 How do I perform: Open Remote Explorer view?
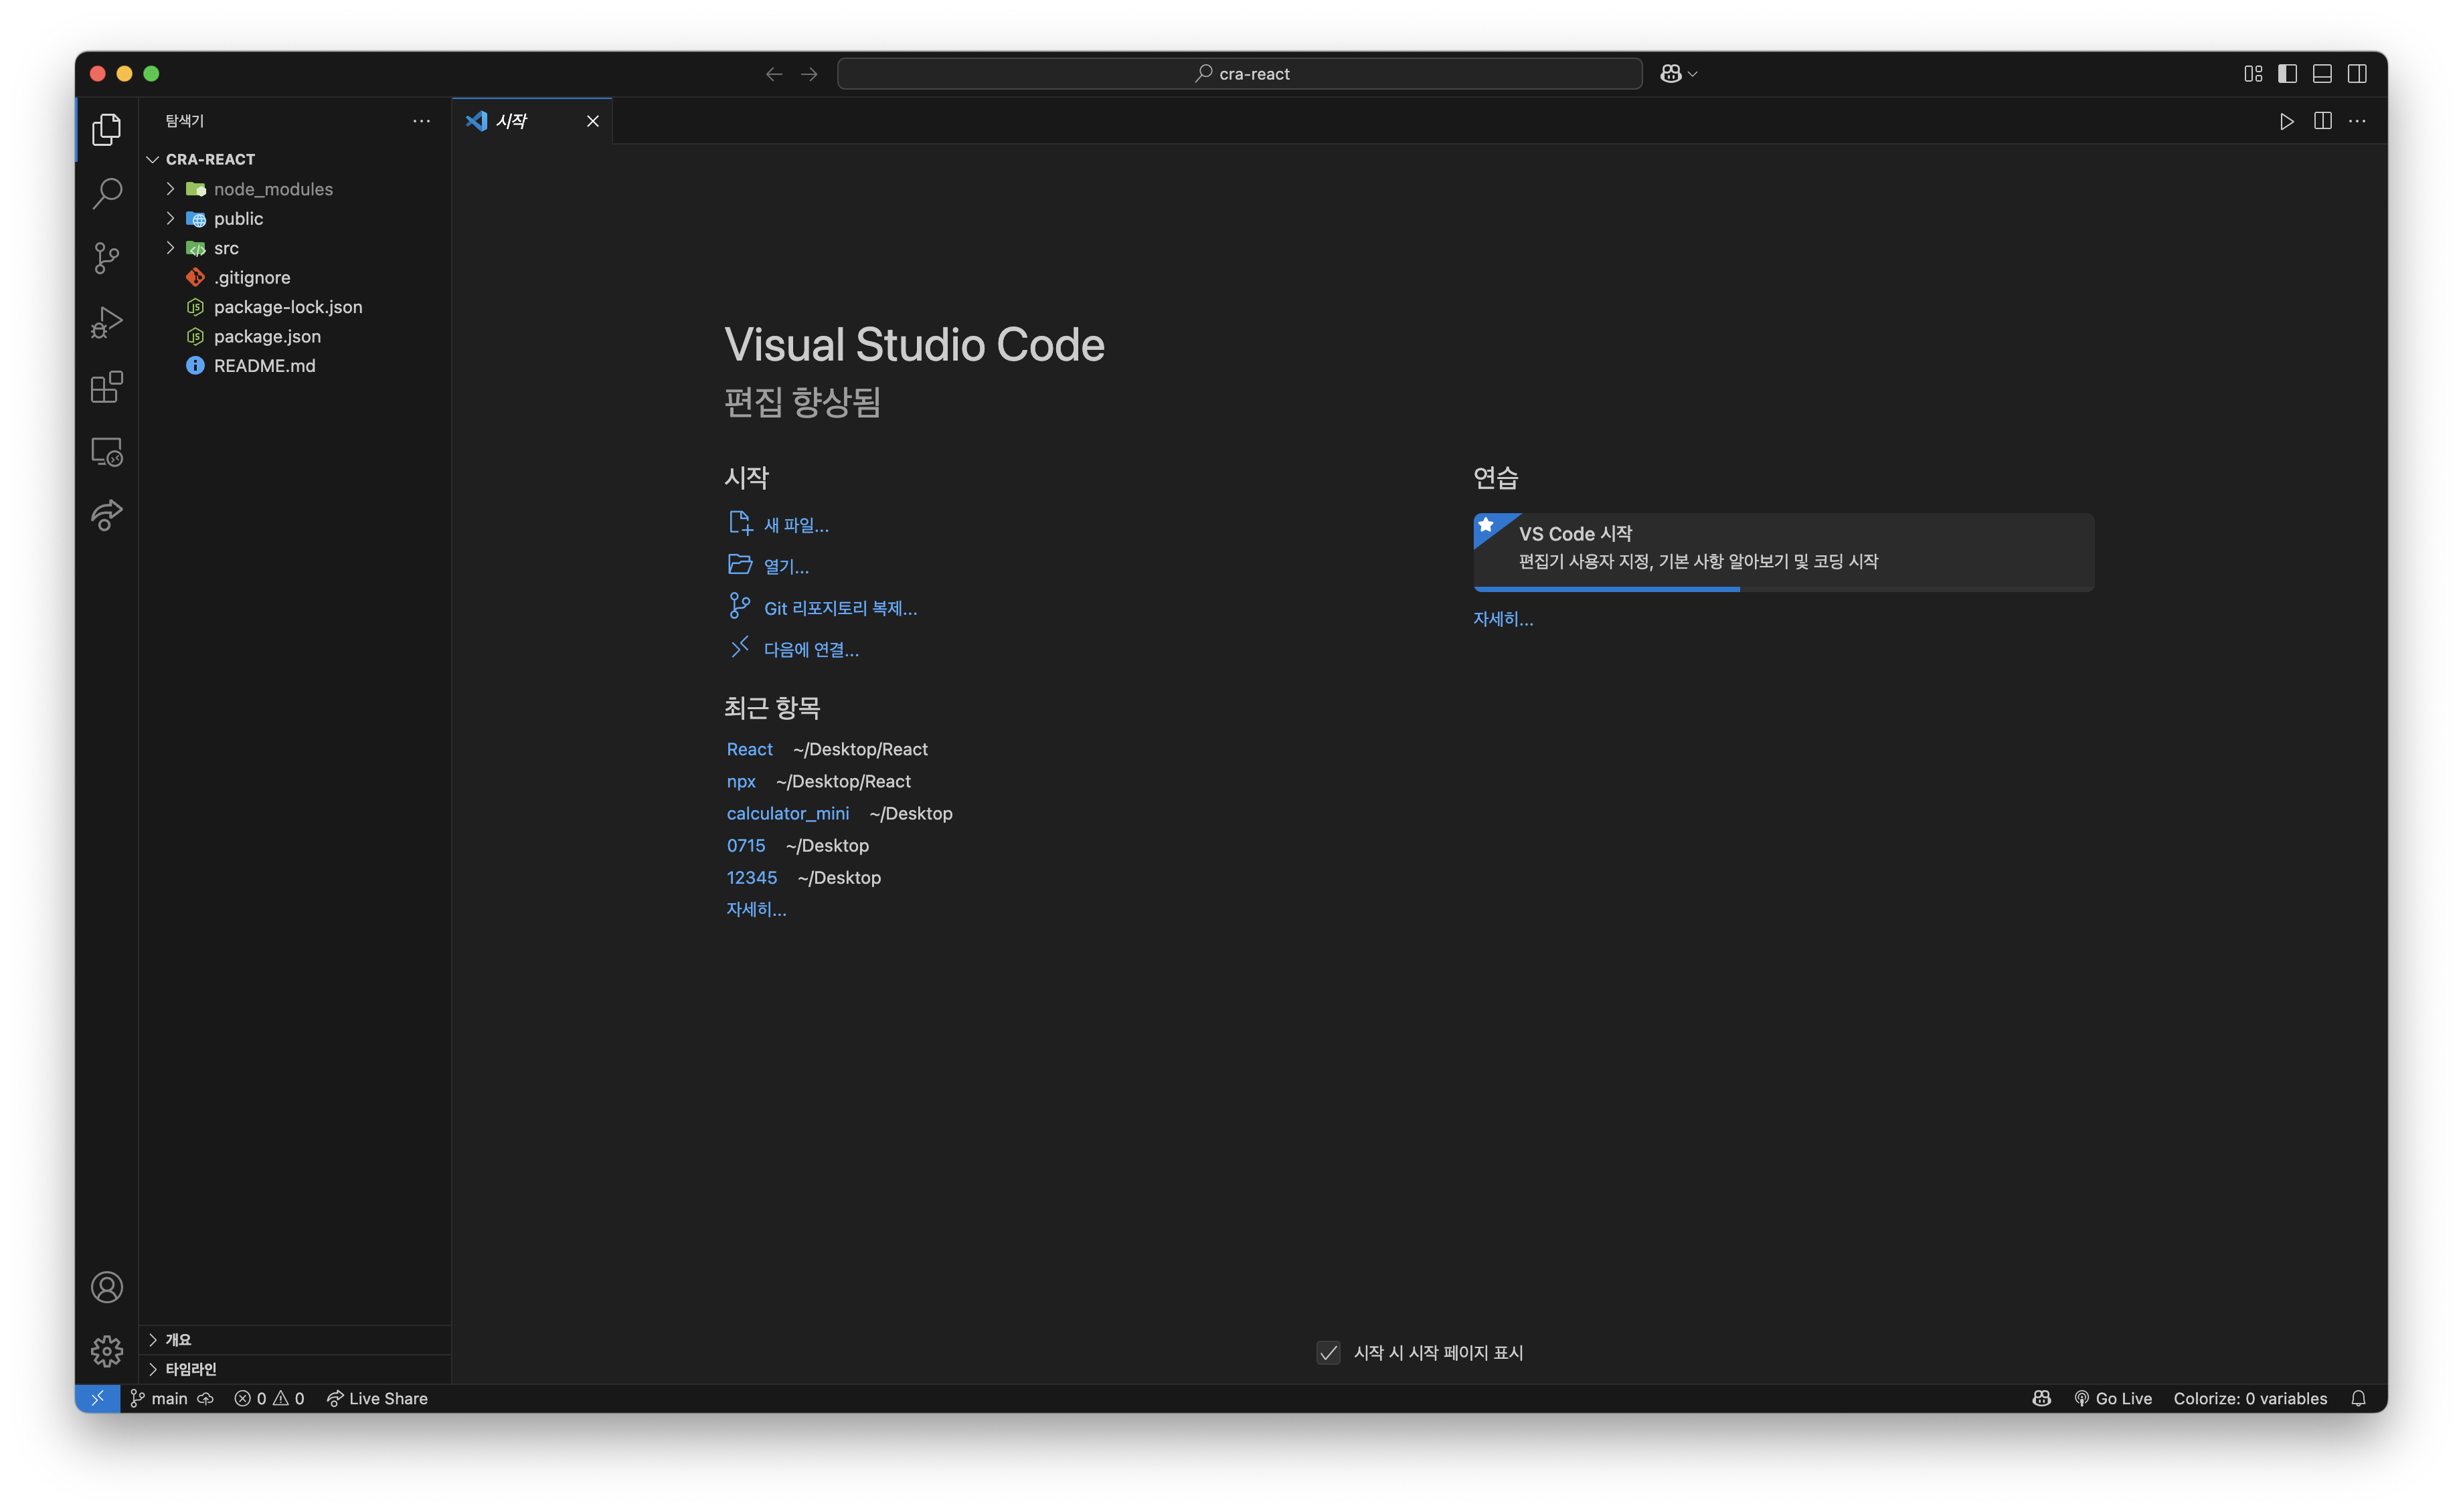[107, 452]
